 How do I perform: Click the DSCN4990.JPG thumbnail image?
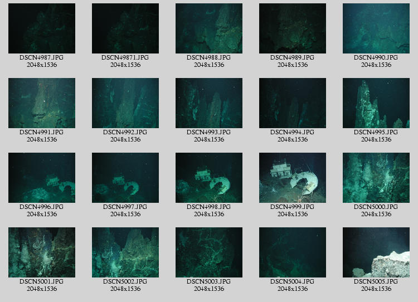tap(376, 28)
